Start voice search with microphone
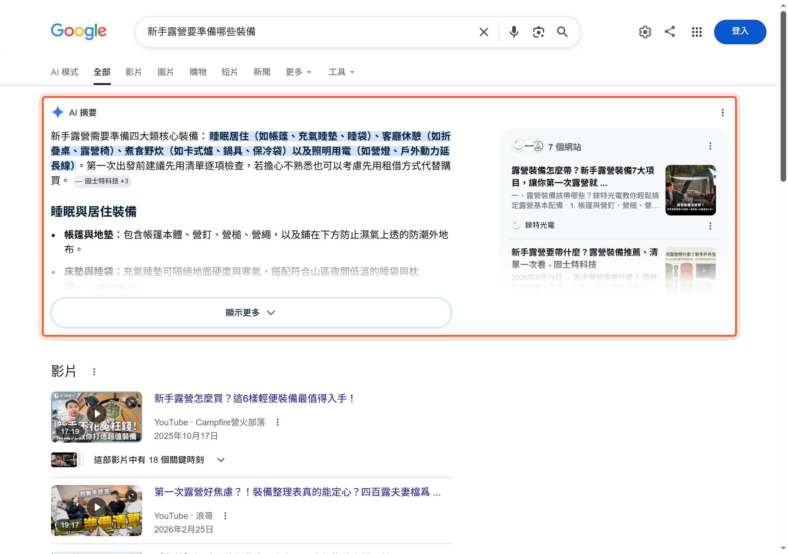The height and width of the screenshot is (554, 788). [513, 32]
